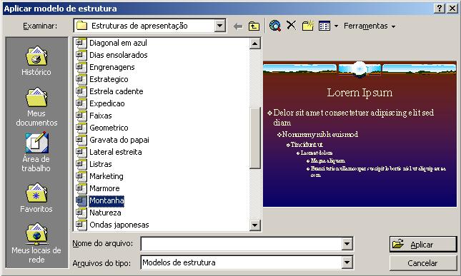Viewport: 461px width, 276px height.
Task: Click the file list scrollbar down arrow
Action: click(x=254, y=225)
